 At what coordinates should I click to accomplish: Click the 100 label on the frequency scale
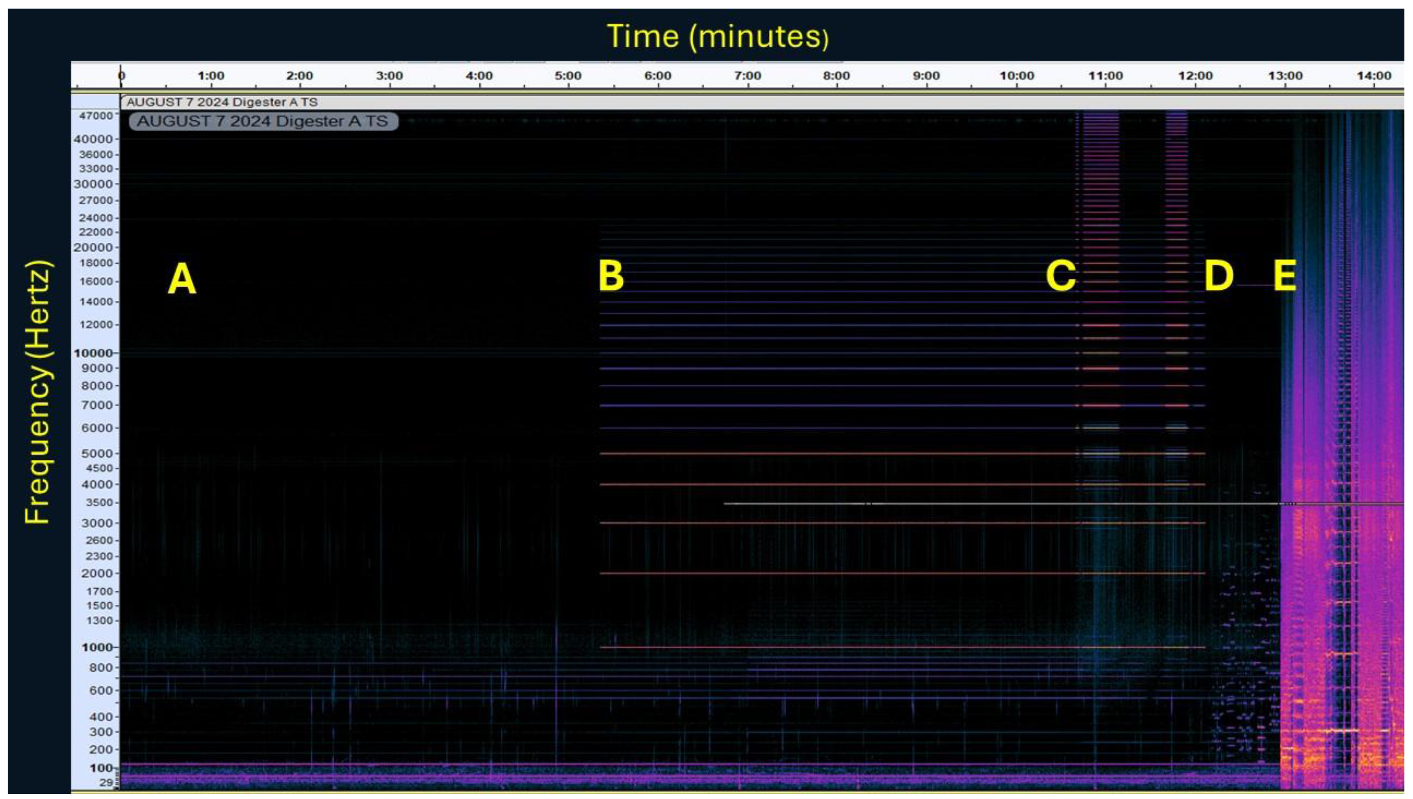point(101,768)
